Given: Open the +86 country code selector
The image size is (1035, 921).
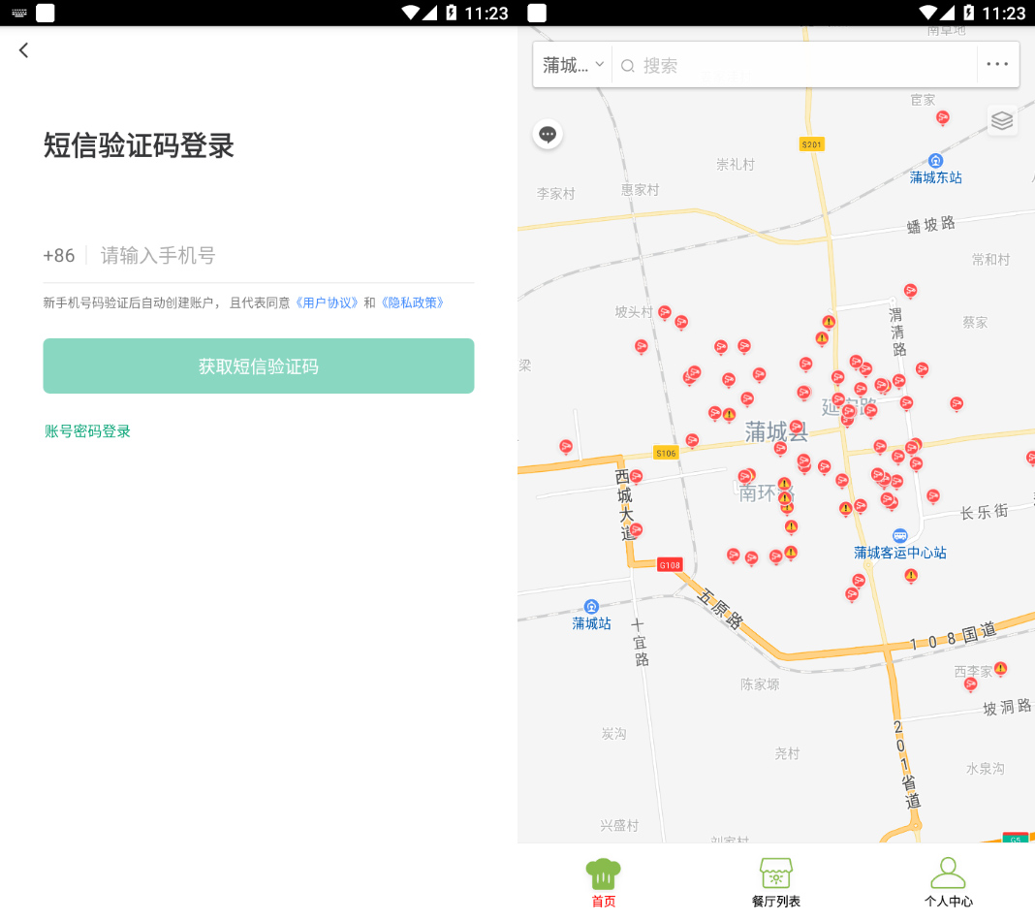Looking at the screenshot, I should pyautogui.click(x=59, y=256).
